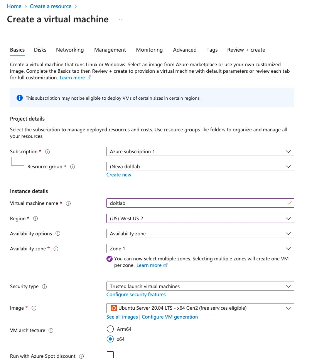Image resolution: width=312 pixels, height=364 pixels.
Task: Switch to the Networking tab
Action: [70, 50]
